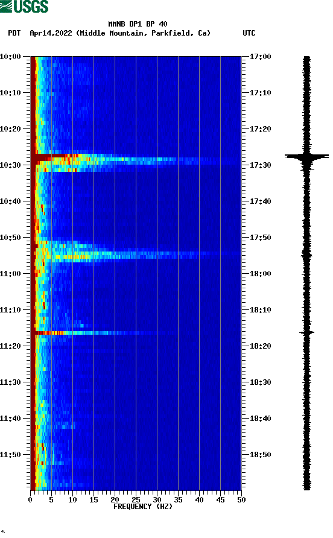Click the '40' frequency axis tick label
This screenshot has width=333, height=538.
(x=200, y=500)
